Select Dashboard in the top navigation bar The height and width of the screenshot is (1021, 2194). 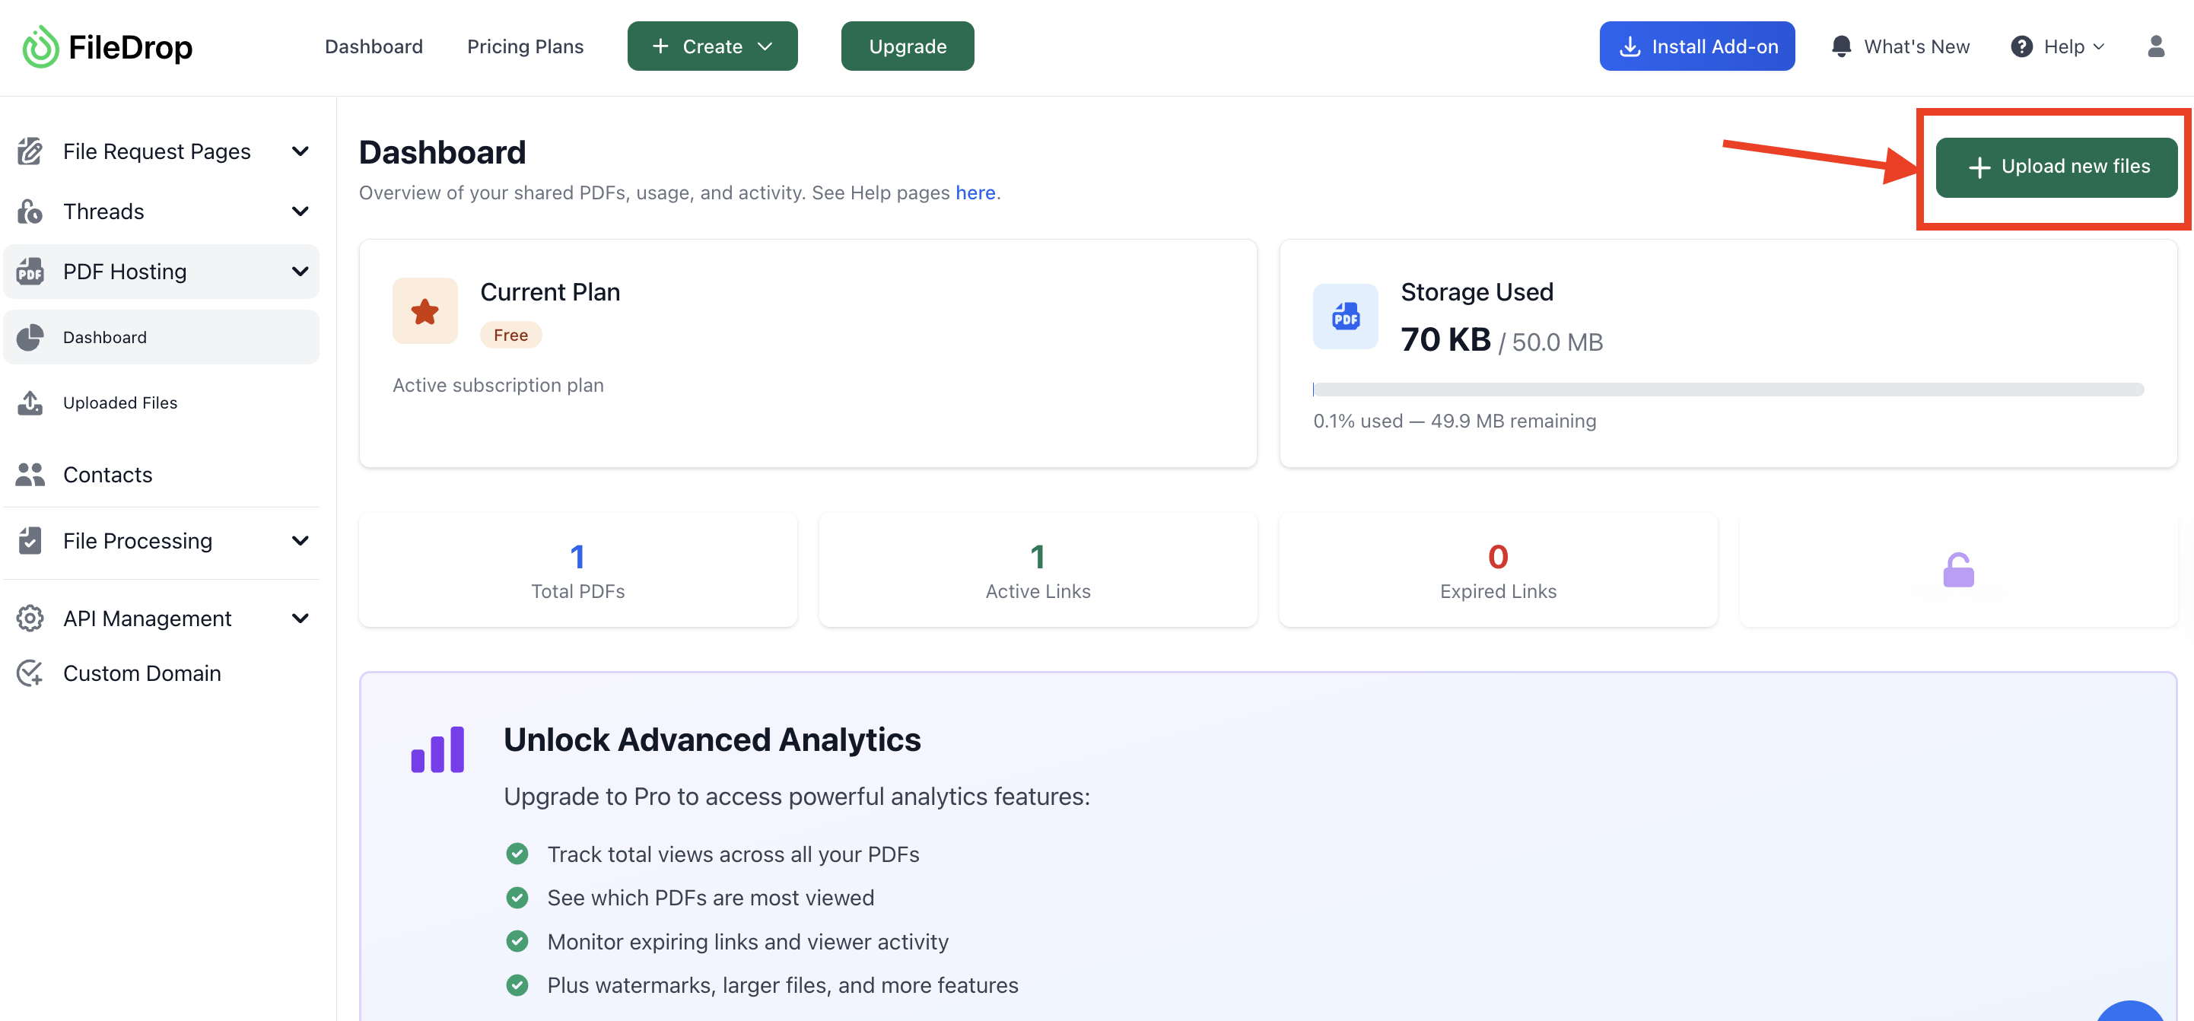pos(373,47)
